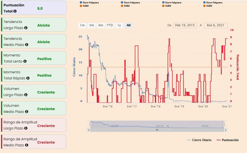Switch chart range to All
The width and height of the screenshot is (247, 153).
(128, 25)
